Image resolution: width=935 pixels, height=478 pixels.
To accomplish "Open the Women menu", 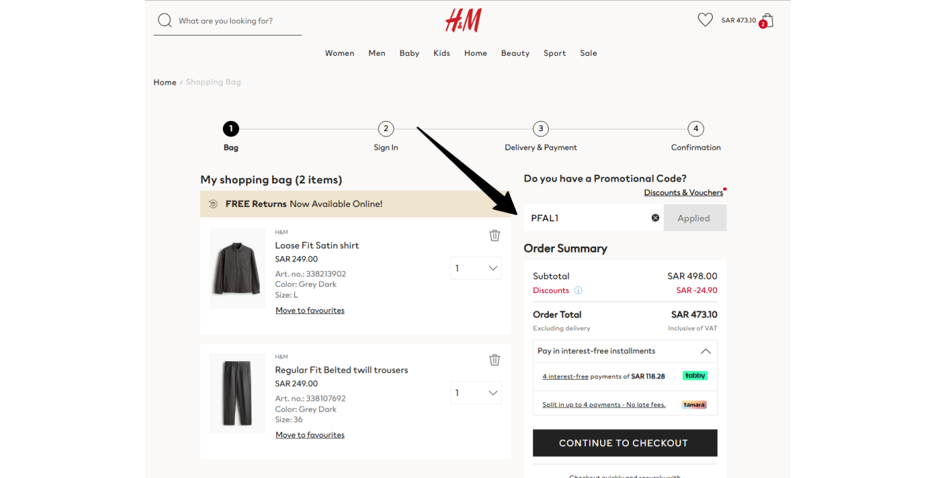I will [340, 53].
